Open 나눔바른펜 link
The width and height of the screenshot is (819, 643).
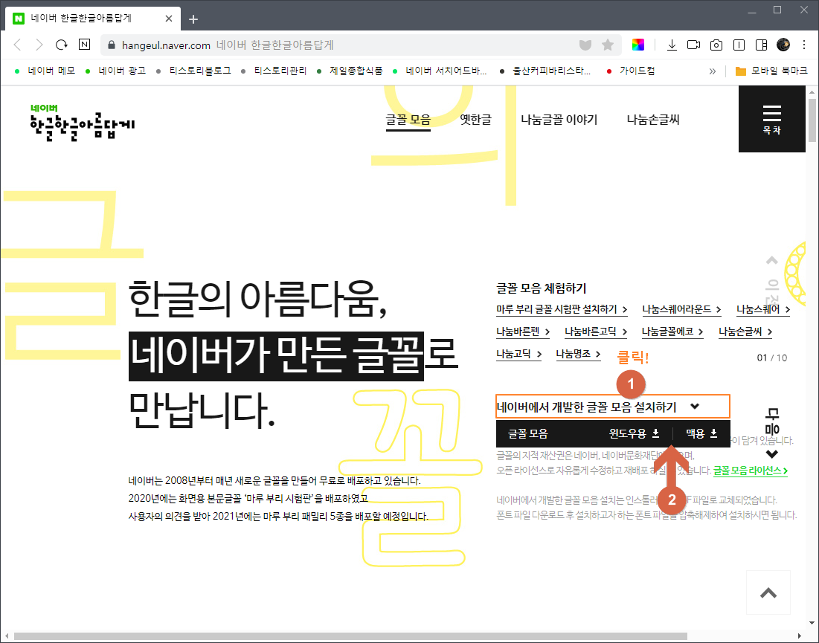(x=522, y=332)
